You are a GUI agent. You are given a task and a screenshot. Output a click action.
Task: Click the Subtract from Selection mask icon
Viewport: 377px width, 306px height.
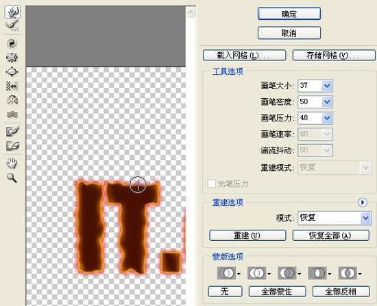point(287,273)
